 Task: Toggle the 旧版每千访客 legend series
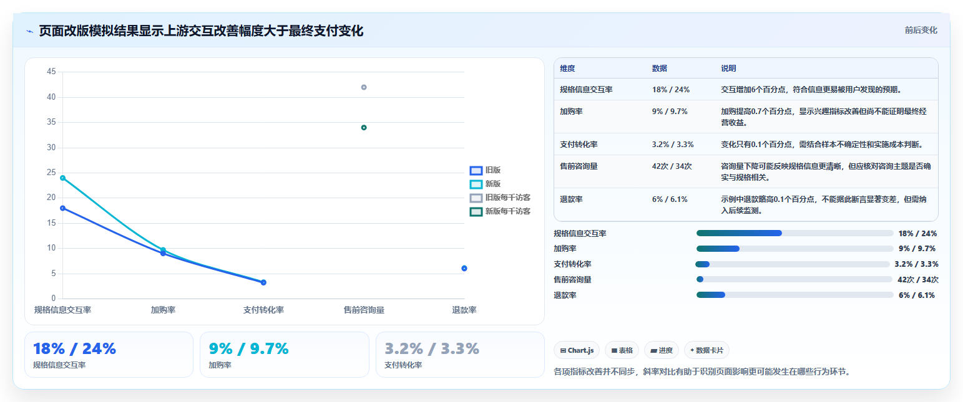(501, 198)
